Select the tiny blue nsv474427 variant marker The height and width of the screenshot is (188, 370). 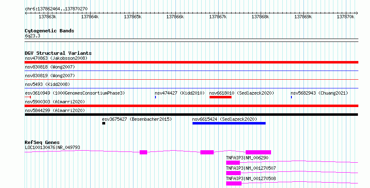(155, 97)
